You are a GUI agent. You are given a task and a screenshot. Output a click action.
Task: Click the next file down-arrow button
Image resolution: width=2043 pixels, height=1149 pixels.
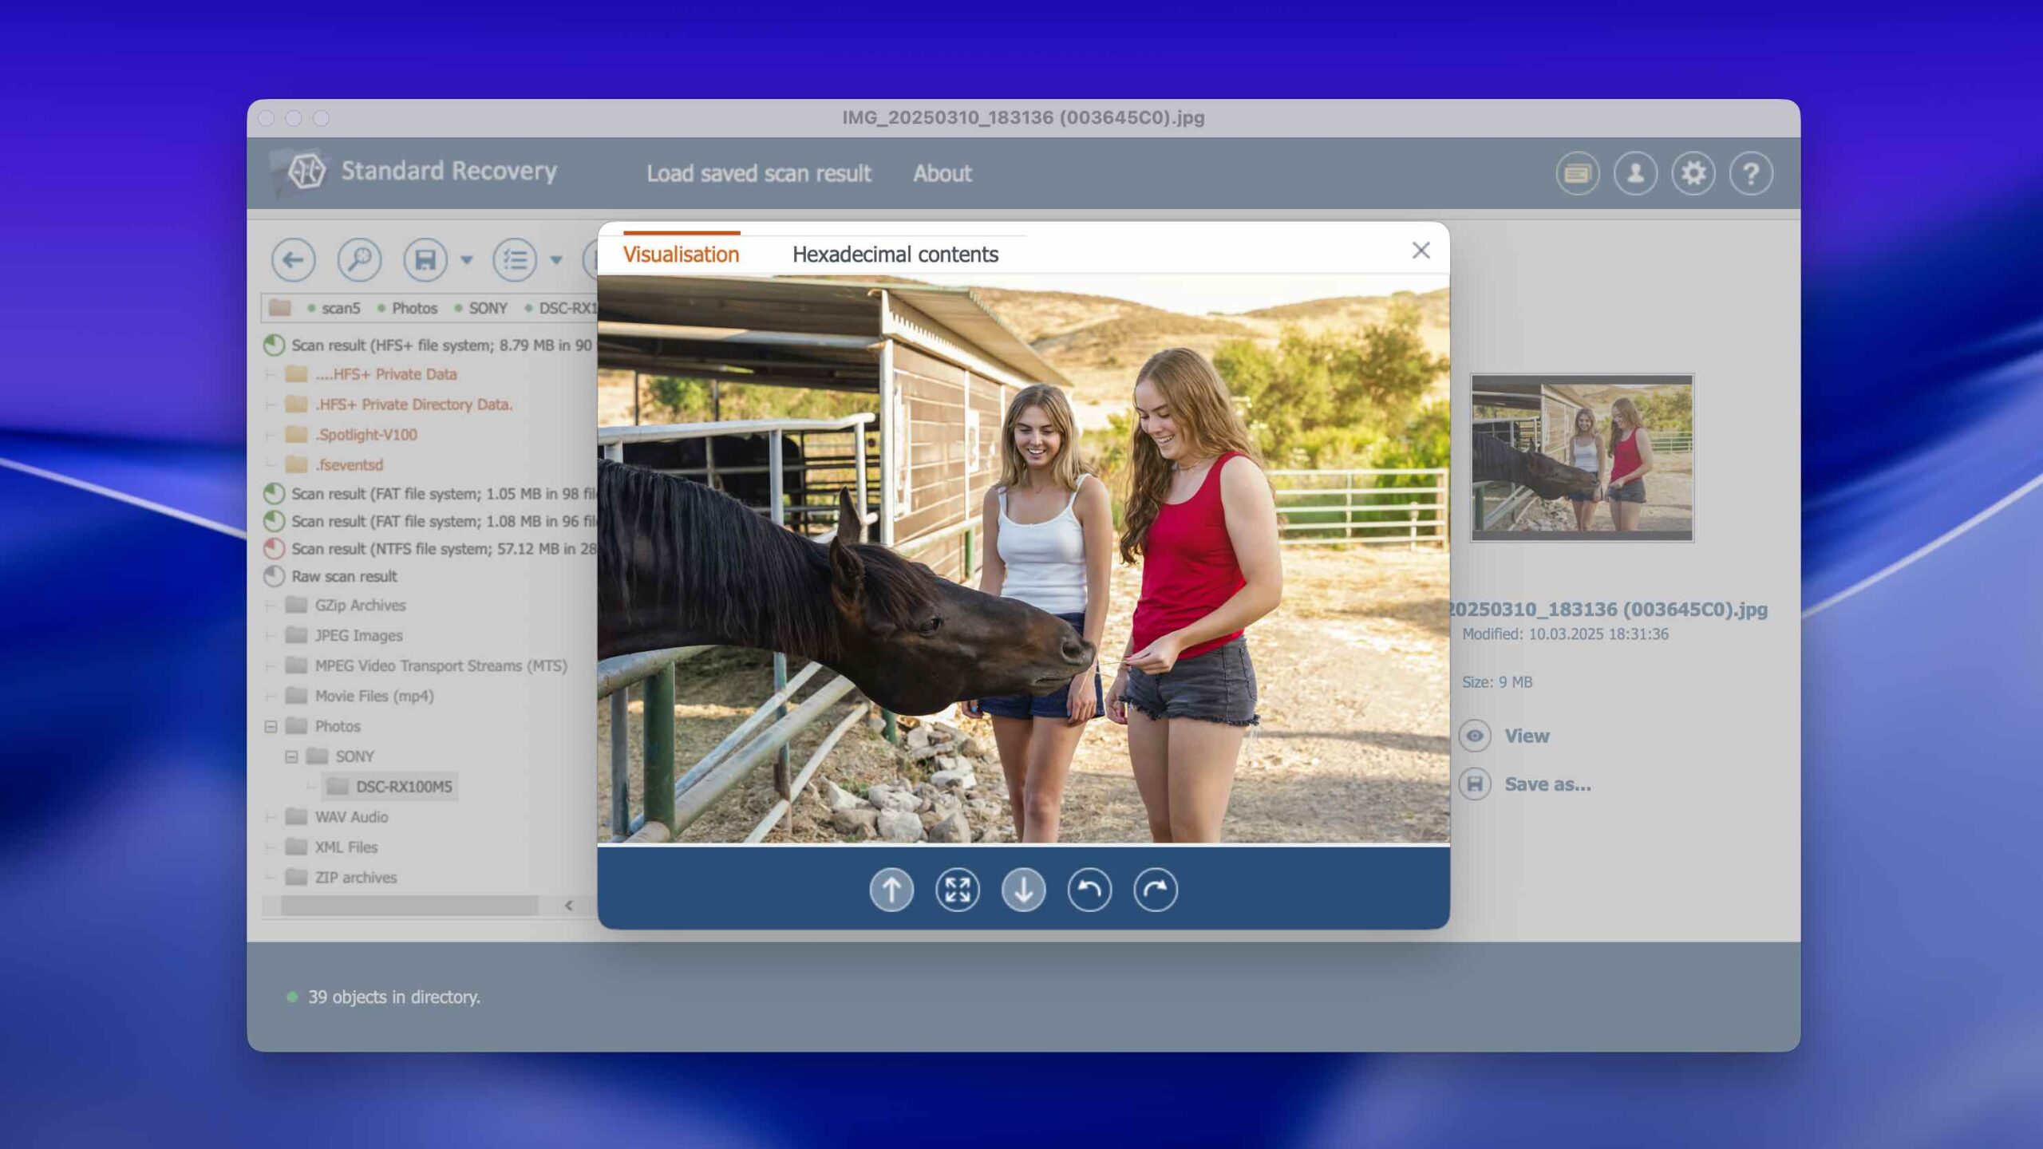coord(1023,889)
